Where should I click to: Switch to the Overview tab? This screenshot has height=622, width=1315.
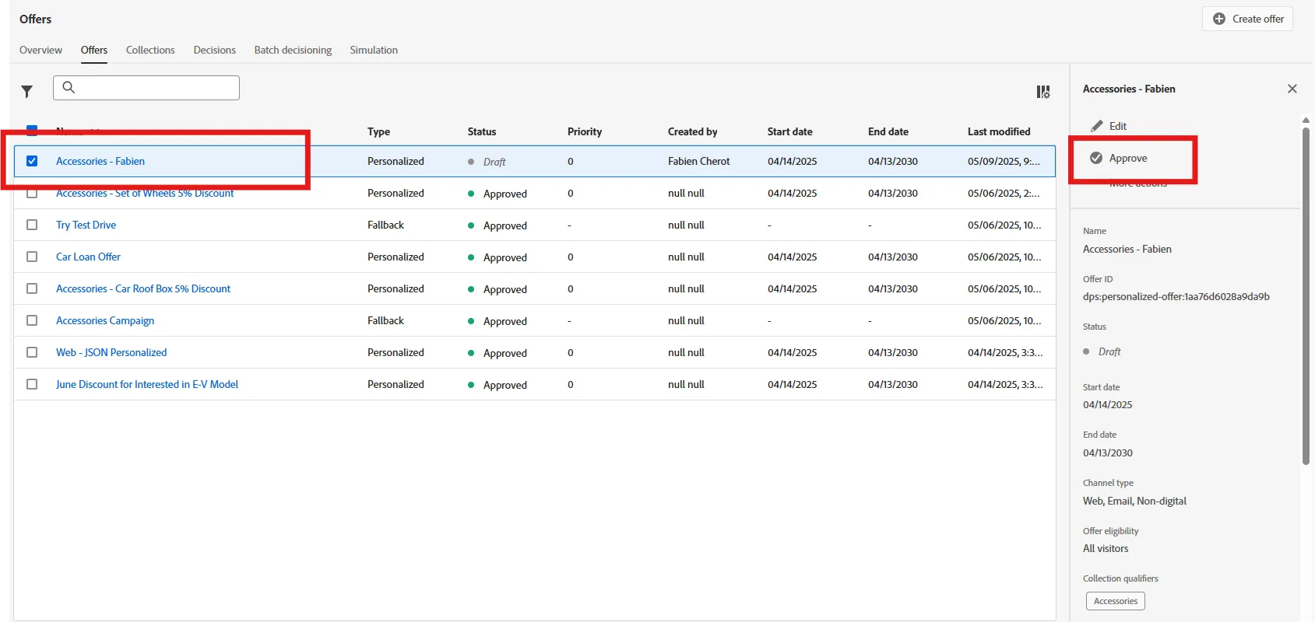(x=40, y=50)
